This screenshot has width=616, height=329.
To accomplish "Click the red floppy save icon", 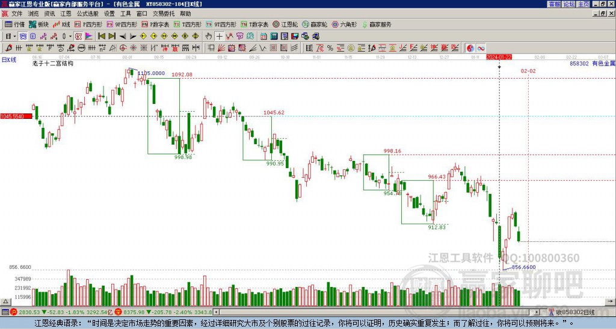I will tap(295, 36).
